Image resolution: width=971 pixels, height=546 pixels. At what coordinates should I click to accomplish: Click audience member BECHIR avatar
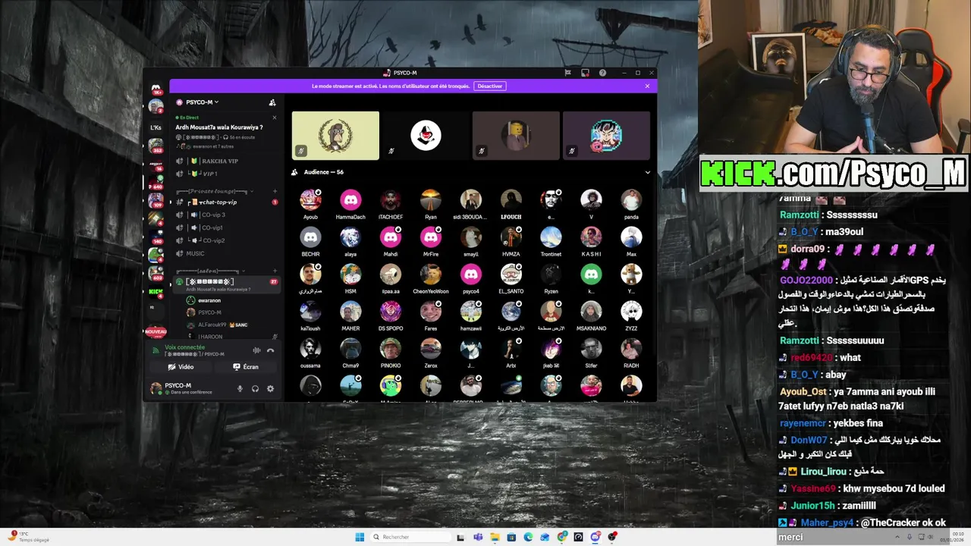(x=310, y=237)
